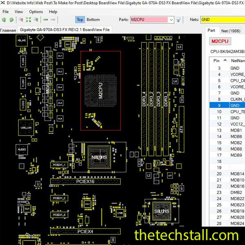Switch to Top board side
The width and height of the screenshot is (245, 245).
(x=80, y=20)
